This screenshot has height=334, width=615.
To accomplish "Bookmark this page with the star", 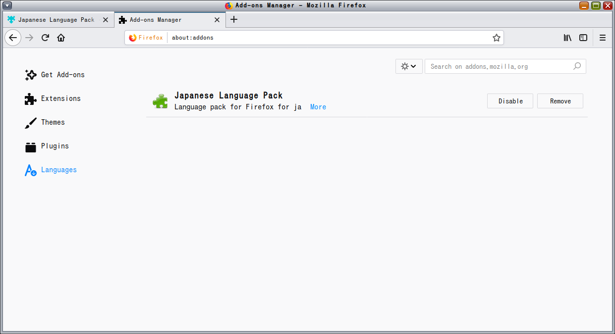I will click(x=496, y=38).
